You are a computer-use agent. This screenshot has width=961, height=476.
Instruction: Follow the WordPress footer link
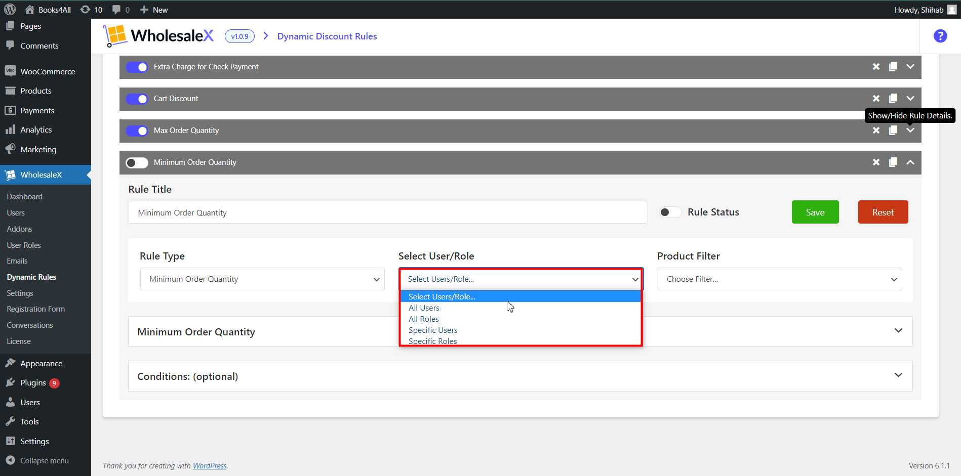(210, 466)
